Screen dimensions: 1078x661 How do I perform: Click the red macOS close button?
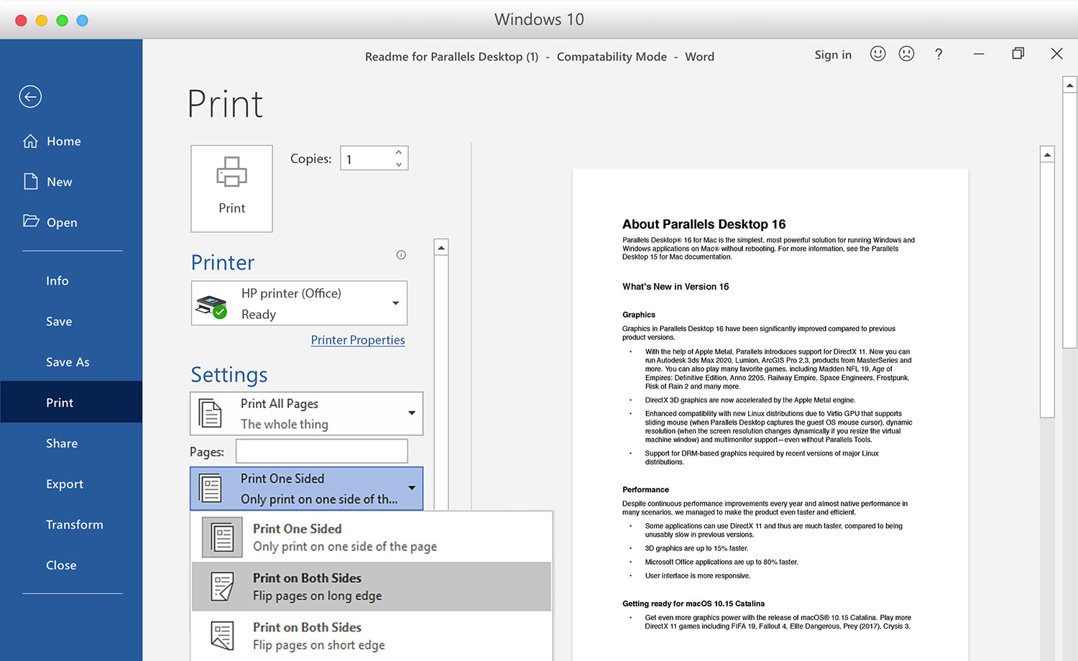pos(21,20)
